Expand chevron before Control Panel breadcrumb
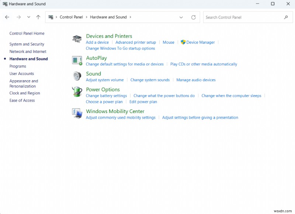295x214 pixels. coord(56,17)
